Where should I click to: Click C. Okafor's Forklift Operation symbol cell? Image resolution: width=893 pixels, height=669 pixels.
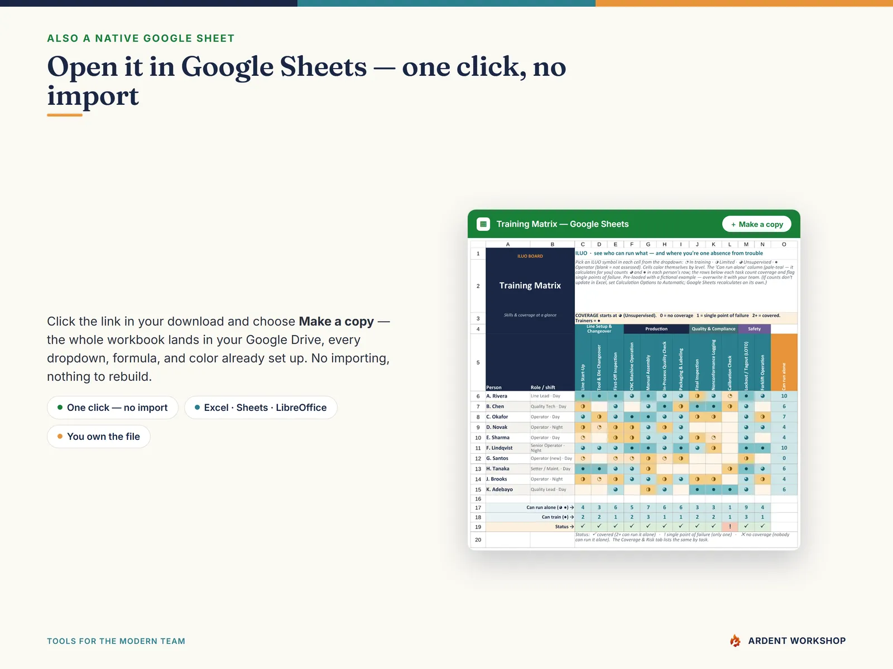[762, 416]
